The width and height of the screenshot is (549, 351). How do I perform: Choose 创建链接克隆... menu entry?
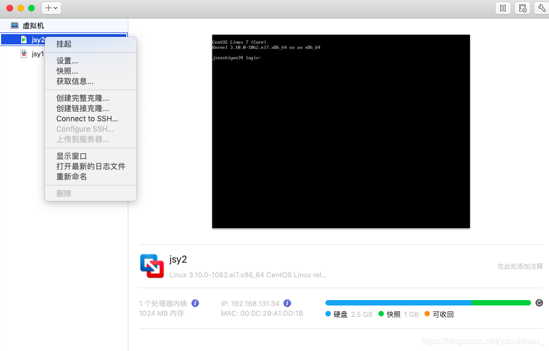[x=90, y=108]
